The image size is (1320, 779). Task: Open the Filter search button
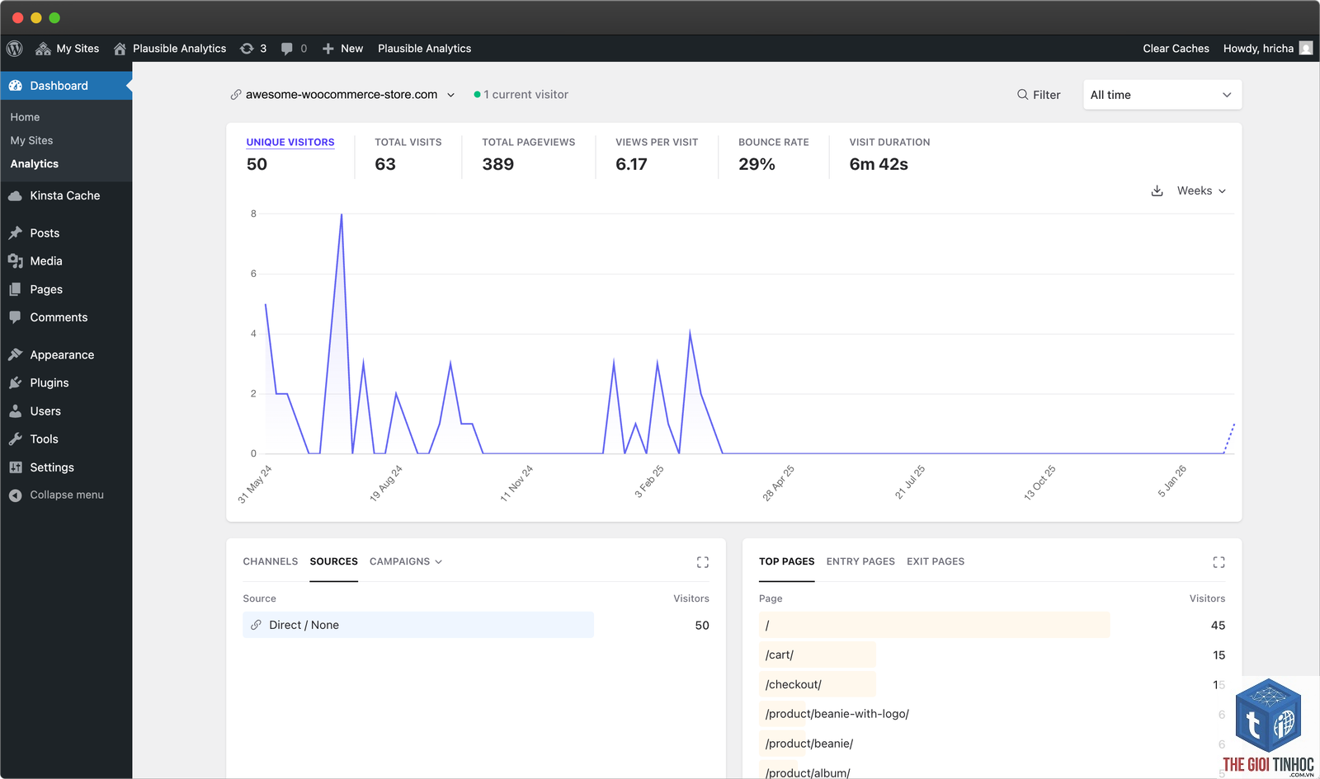[1039, 95]
